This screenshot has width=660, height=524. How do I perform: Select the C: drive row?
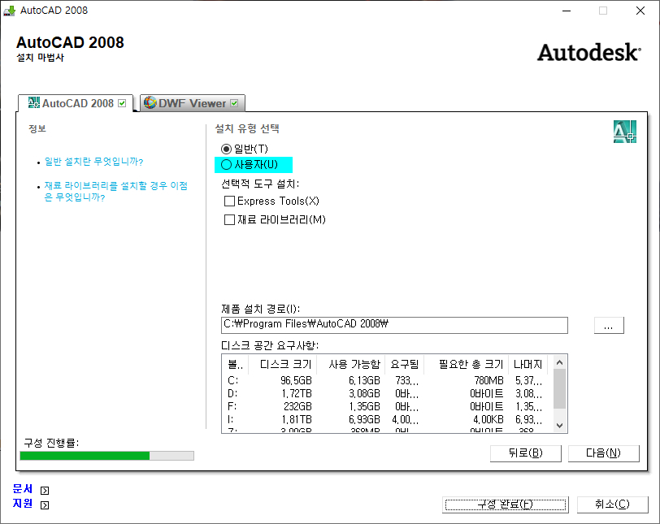click(x=387, y=380)
